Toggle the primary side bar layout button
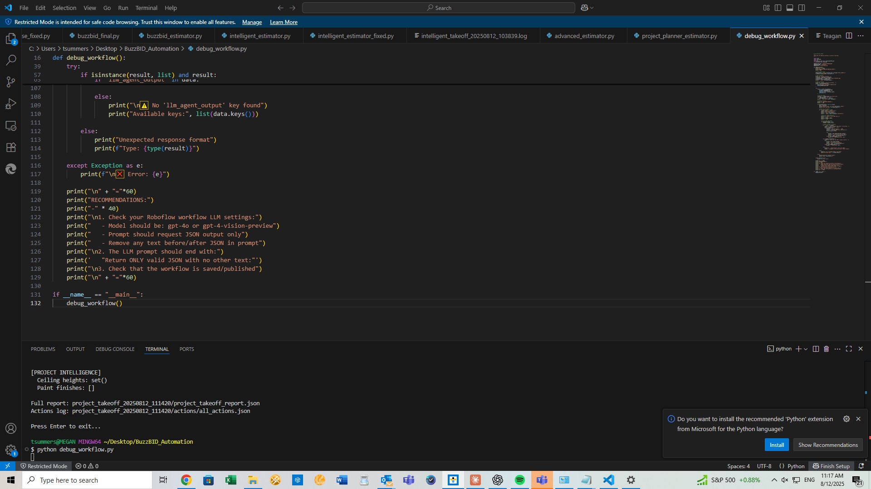871x489 pixels. (x=778, y=8)
